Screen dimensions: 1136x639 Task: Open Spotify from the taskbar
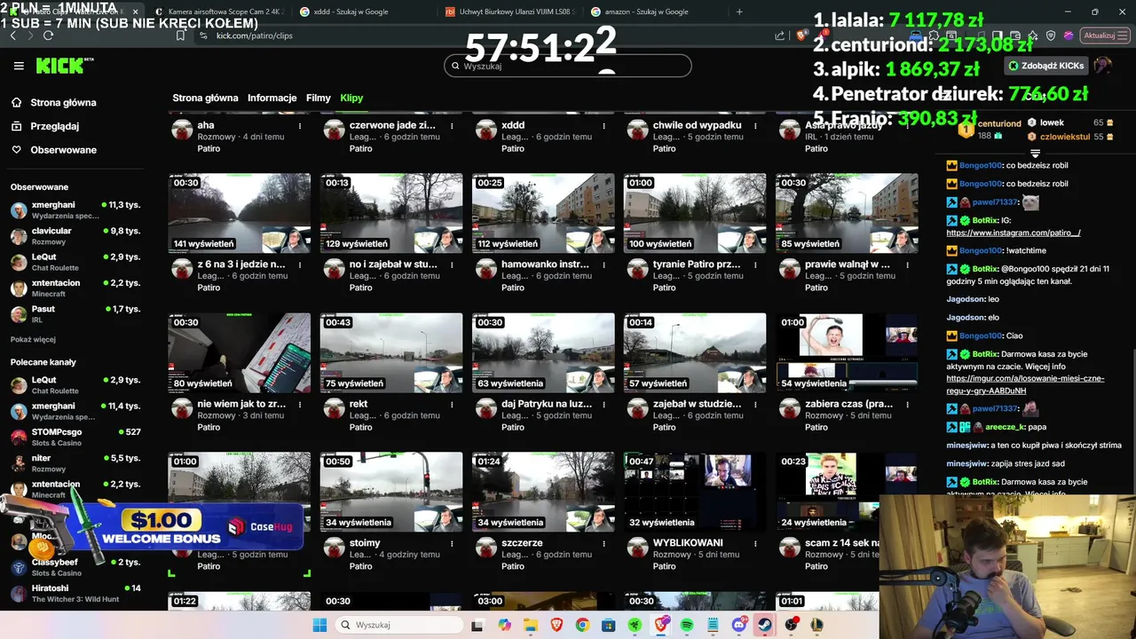687,625
